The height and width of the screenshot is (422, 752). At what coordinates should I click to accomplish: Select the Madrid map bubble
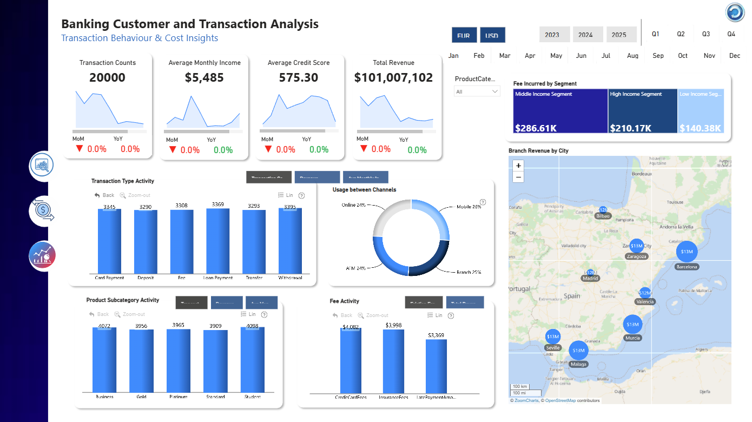click(590, 273)
